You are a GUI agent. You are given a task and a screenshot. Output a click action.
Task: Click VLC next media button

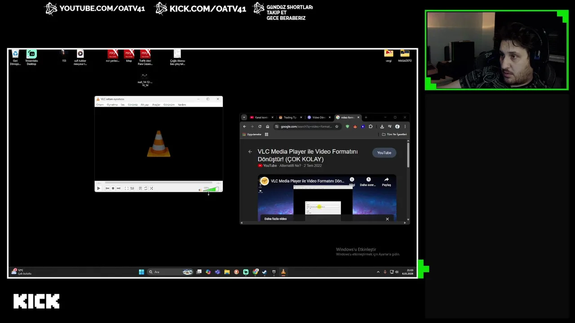(118, 188)
